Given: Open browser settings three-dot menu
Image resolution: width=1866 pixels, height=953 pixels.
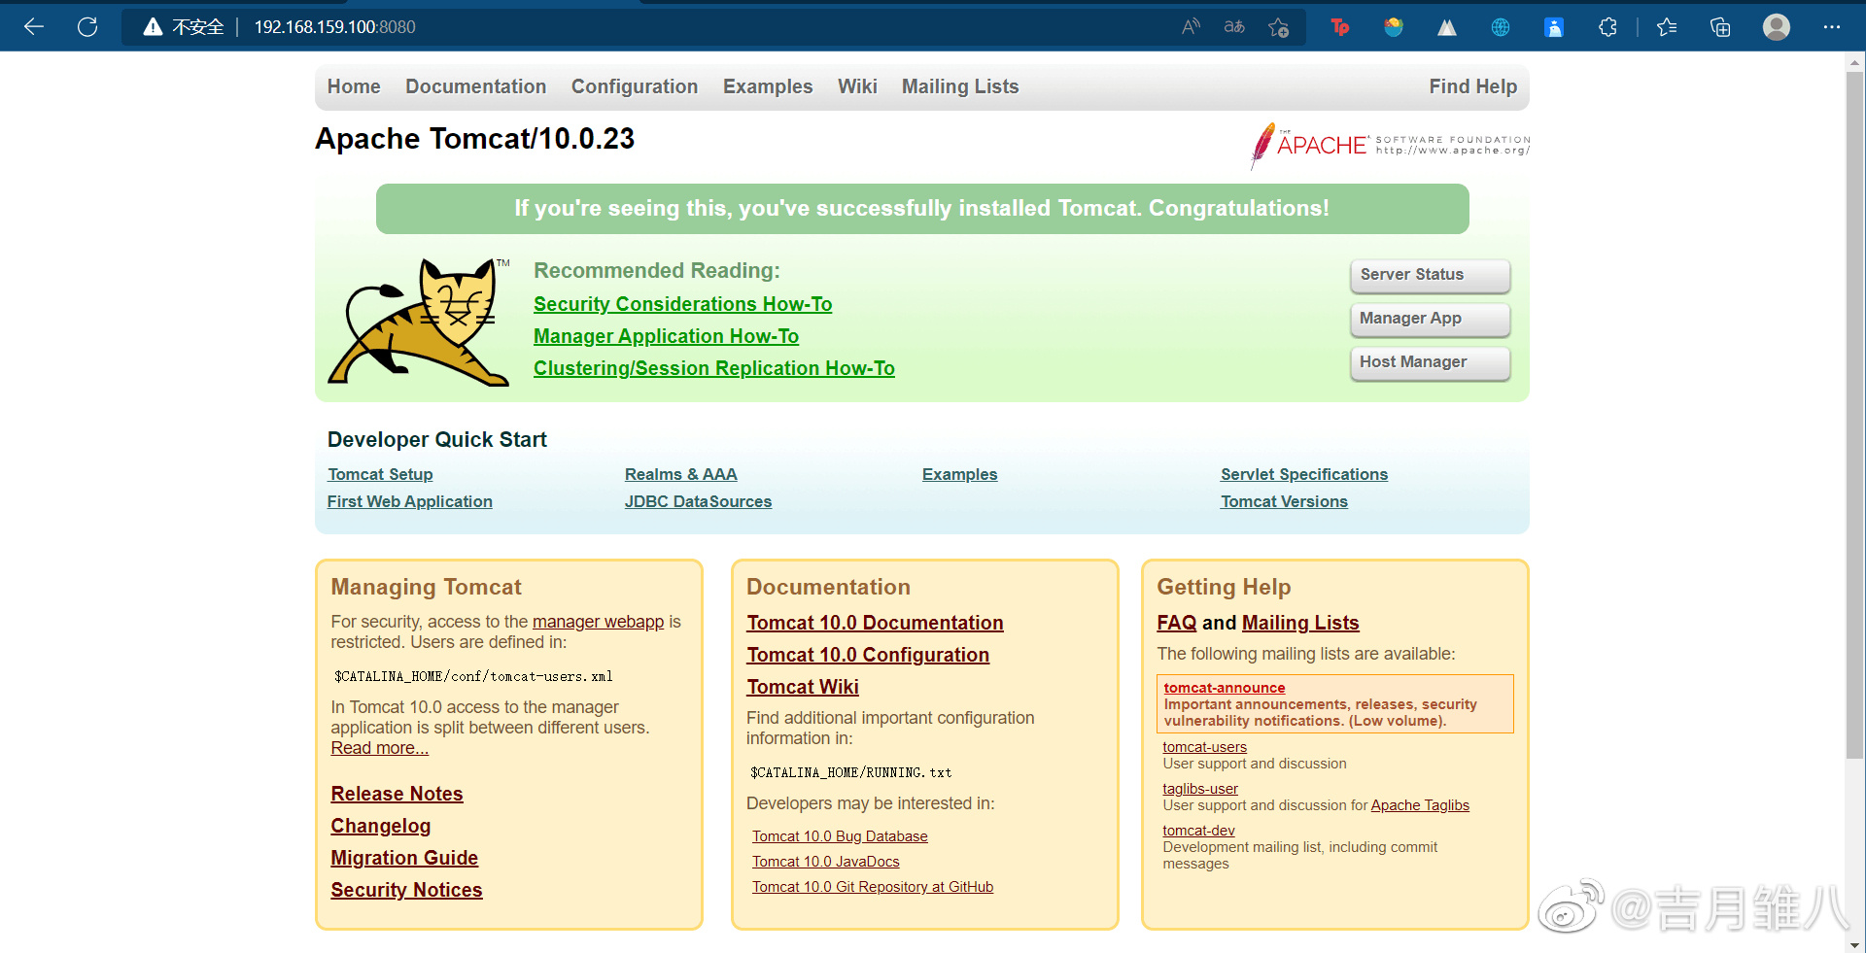Looking at the screenshot, I should [1832, 27].
